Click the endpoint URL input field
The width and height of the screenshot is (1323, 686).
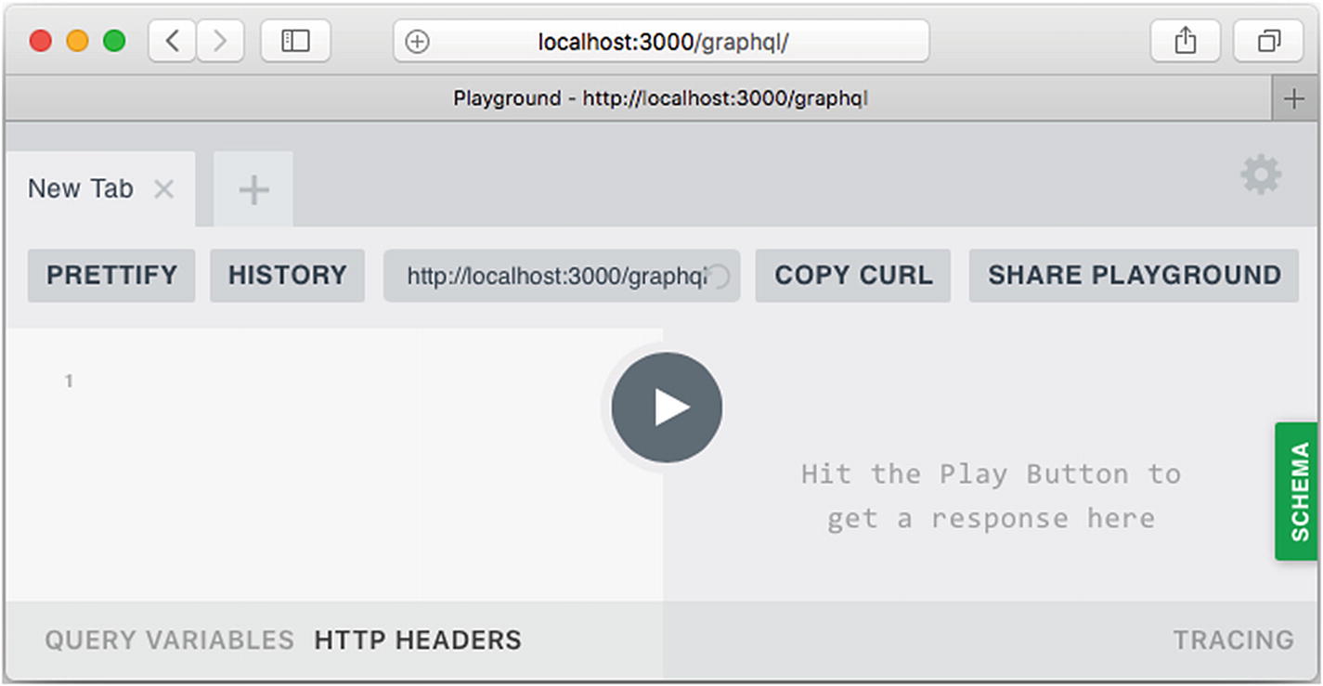pyautogui.click(x=555, y=276)
